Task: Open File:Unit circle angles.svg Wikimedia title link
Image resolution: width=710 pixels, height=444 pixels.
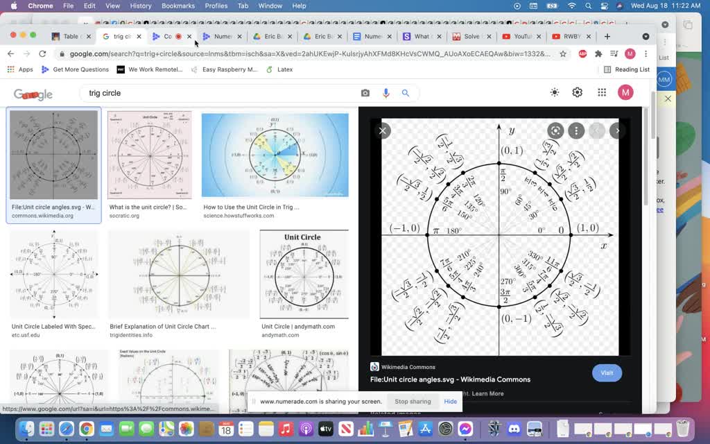Action: (x=450, y=379)
